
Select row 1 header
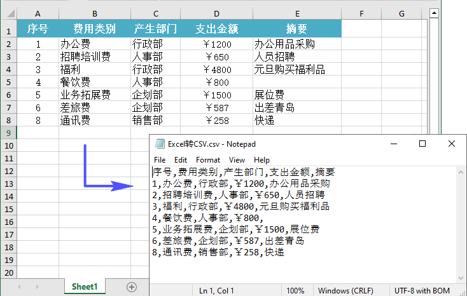(x=8, y=29)
